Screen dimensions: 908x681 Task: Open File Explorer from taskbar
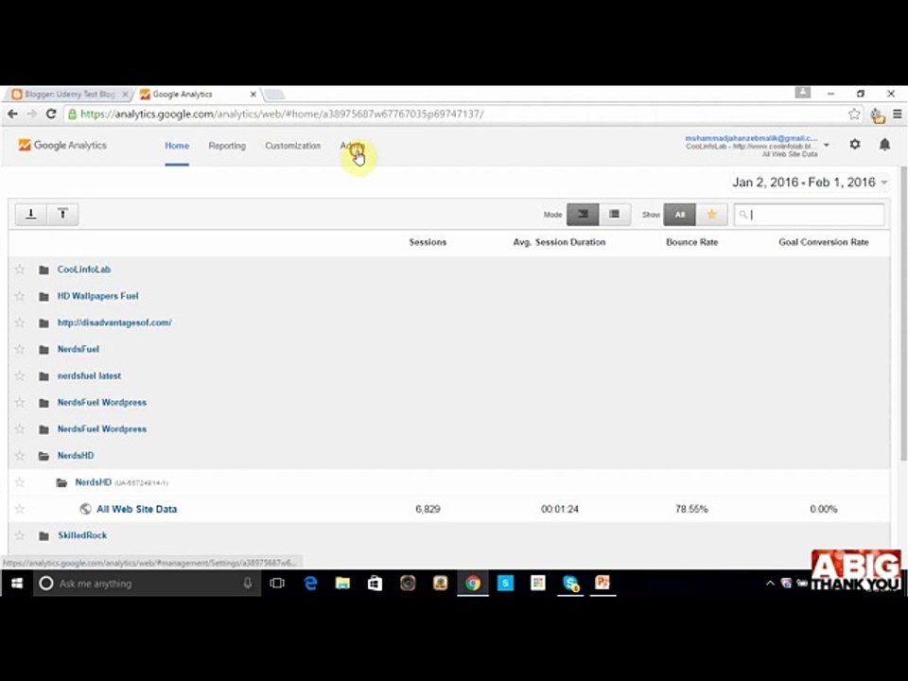(x=342, y=584)
